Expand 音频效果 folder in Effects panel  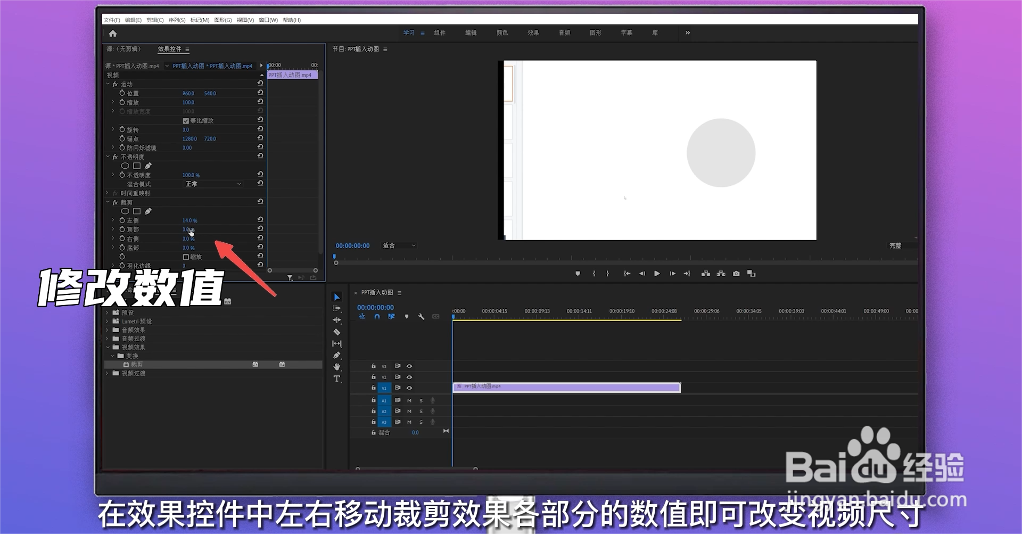click(107, 330)
